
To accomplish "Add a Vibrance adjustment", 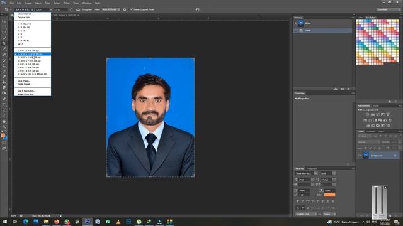I will coord(388,114).
